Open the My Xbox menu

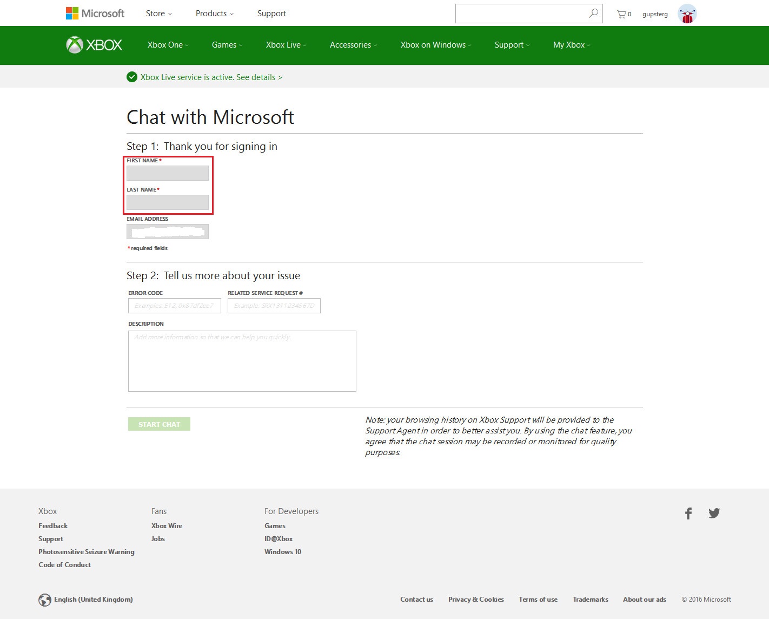click(x=571, y=45)
